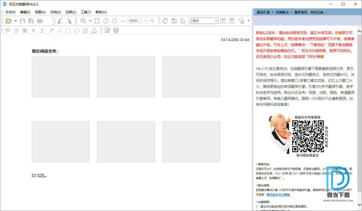Open the 文档(D) menu
The image size is (362, 211).
point(55,12)
